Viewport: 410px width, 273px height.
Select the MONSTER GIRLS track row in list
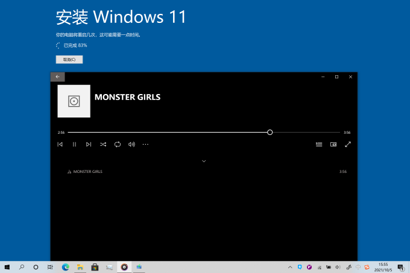(x=204, y=171)
